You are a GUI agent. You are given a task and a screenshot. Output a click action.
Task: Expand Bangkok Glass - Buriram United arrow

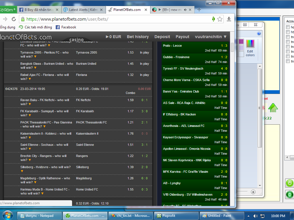pyautogui.click(x=35, y=68)
